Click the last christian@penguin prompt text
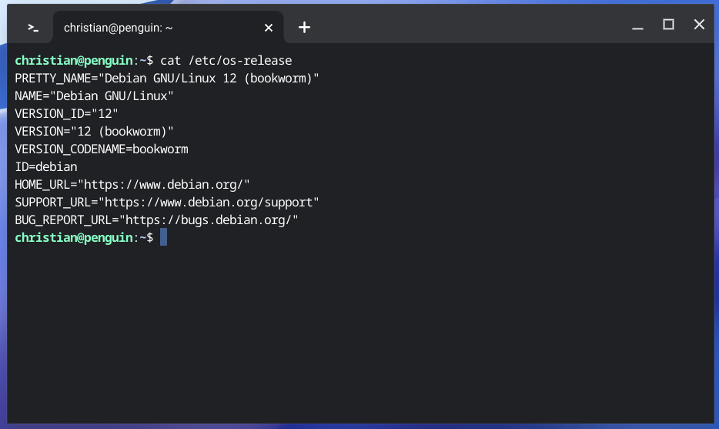Screen dimensions: 719x429 pyautogui.click(x=74, y=238)
